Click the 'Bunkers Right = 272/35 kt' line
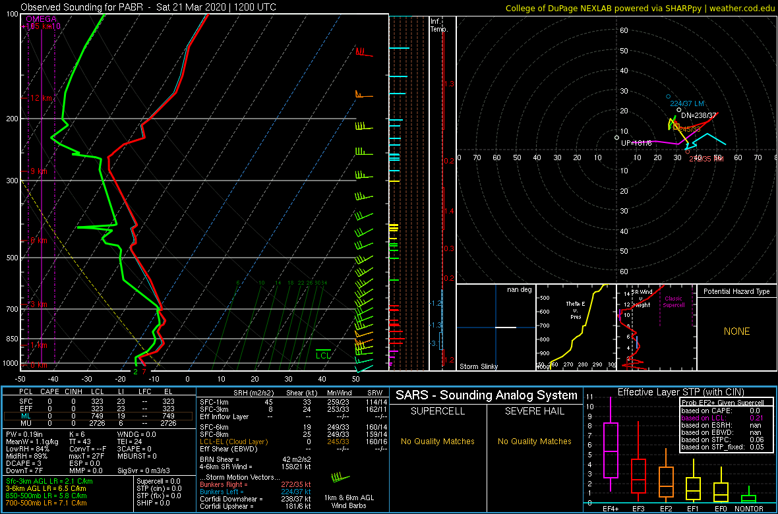The image size is (778, 514). click(256, 484)
